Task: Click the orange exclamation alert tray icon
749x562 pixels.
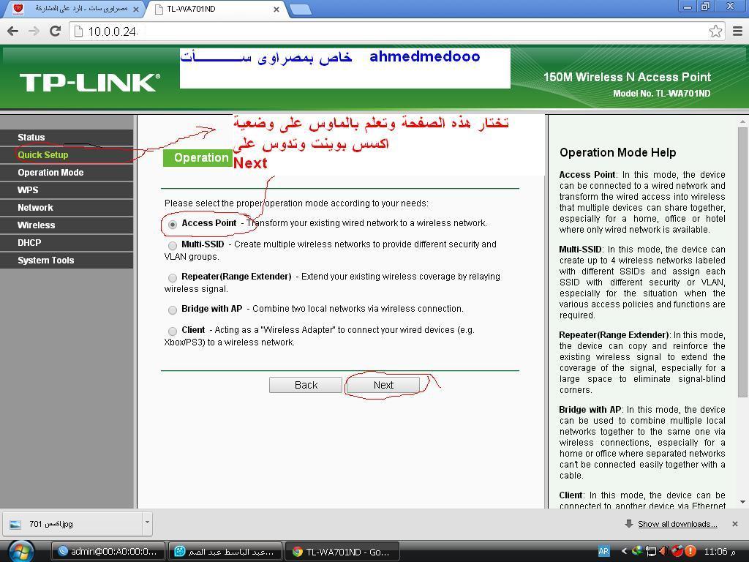Action: (x=690, y=552)
